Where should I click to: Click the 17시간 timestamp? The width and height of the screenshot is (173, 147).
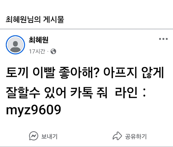37,51
